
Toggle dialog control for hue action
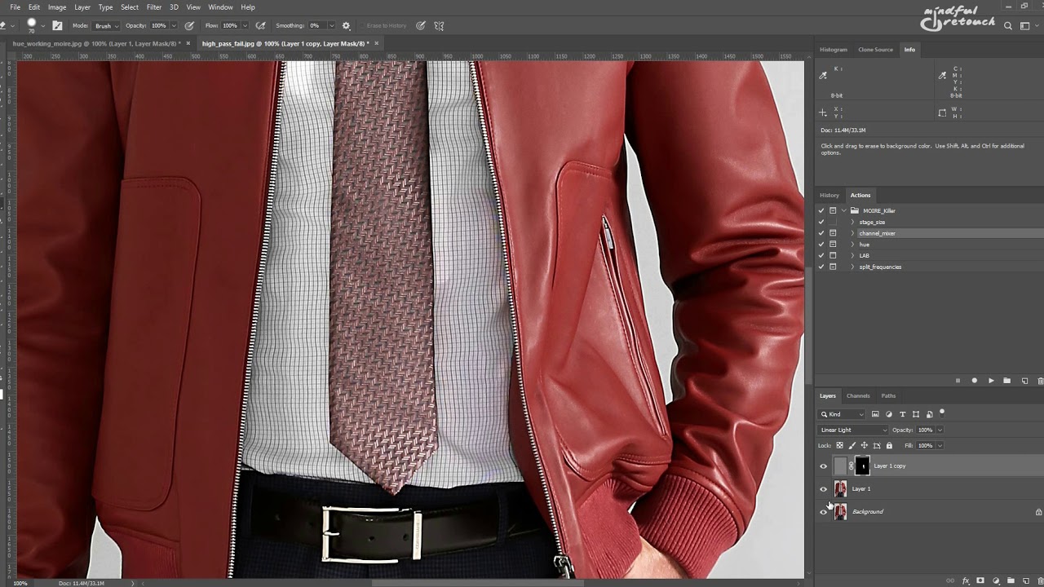[x=833, y=245]
